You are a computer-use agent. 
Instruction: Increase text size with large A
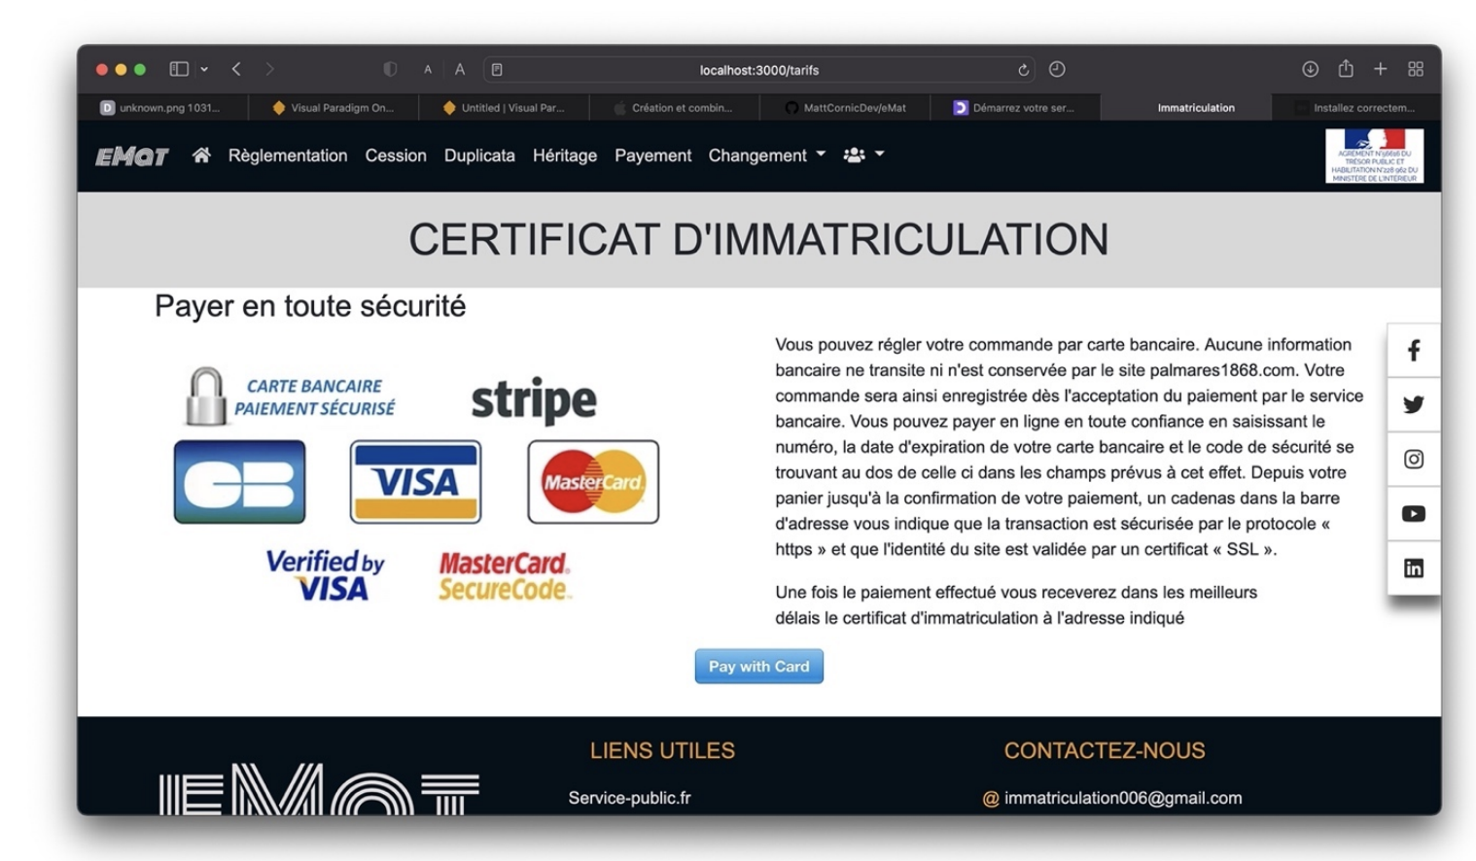point(460,69)
